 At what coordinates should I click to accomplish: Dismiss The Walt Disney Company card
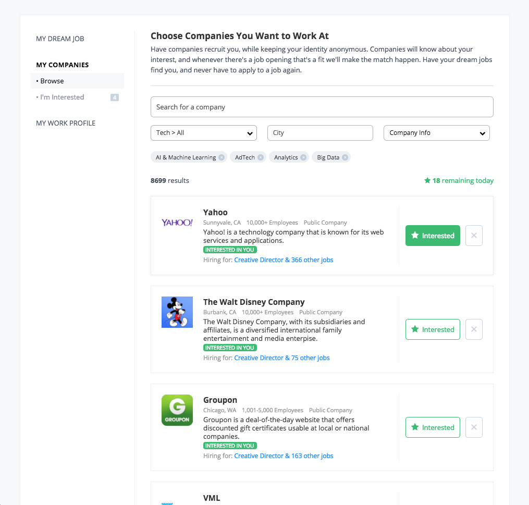click(474, 329)
